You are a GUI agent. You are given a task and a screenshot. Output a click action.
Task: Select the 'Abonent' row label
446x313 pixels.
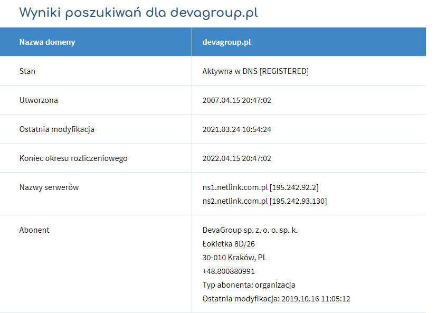click(x=34, y=230)
